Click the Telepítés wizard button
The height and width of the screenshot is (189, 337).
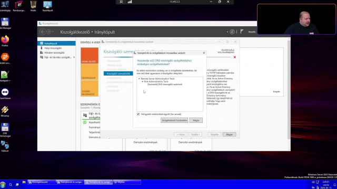point(214,134)
